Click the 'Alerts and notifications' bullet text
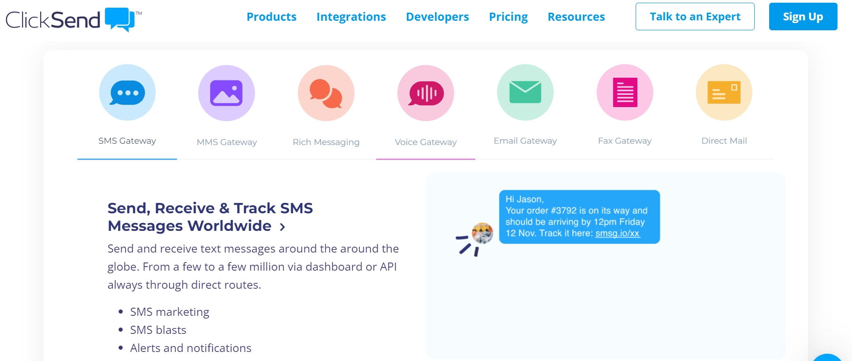 point(191,348)
